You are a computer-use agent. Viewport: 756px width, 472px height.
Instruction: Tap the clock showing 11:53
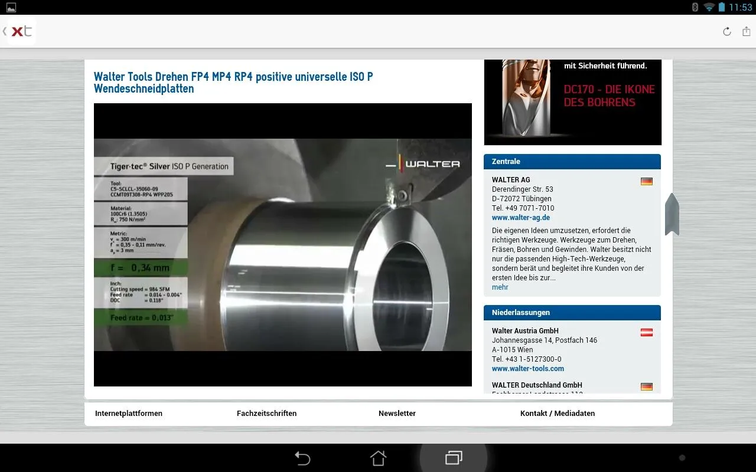pyautogui.click(x=741, y=8)
